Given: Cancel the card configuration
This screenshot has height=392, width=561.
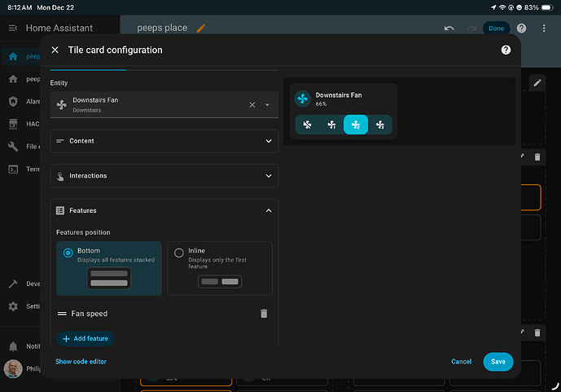Looking at the screenshot, I should (x=461, y=361).
